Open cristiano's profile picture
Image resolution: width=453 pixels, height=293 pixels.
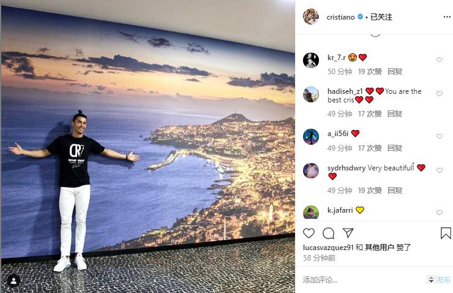click(311, 17)
